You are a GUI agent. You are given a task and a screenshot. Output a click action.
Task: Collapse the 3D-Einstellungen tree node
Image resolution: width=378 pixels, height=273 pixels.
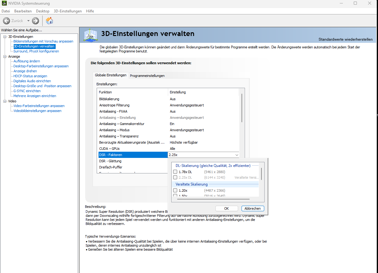[5, 37]
